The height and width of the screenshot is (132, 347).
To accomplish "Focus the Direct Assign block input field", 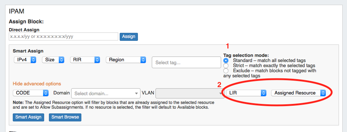I will click(63, 36).
